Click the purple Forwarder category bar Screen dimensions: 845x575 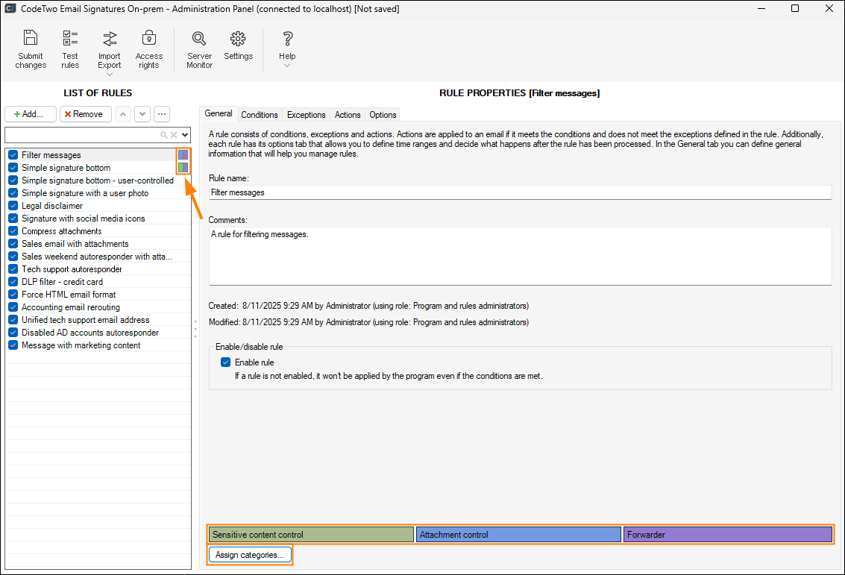pyautogui.click(x=727, y=534)
